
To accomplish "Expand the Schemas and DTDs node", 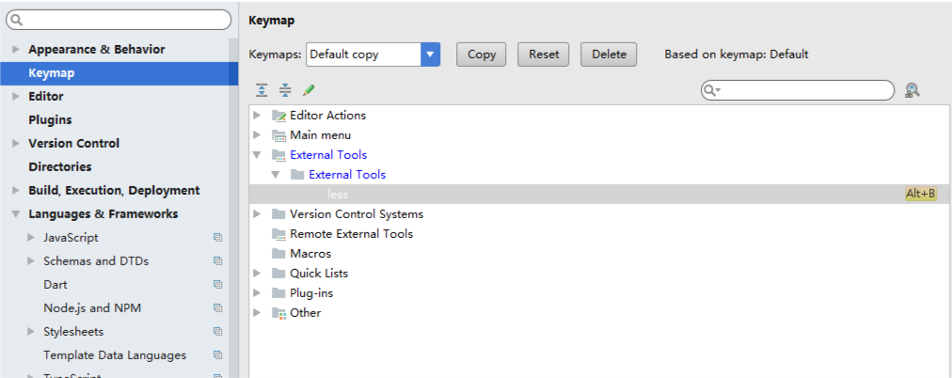I will pos(31,260).
